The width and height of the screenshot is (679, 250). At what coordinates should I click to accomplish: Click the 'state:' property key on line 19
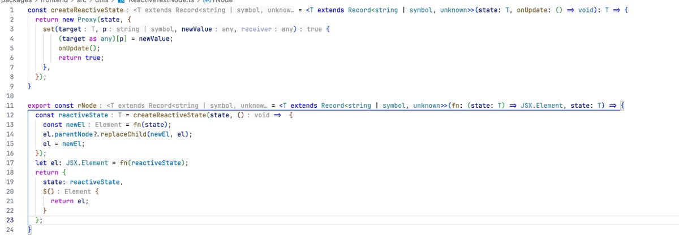(x=54, y=182)
